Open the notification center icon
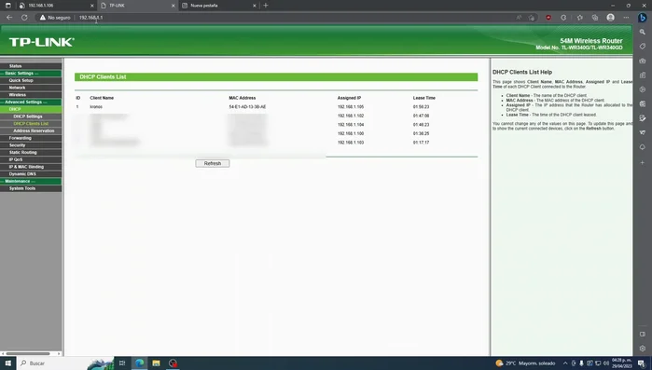The height and width of the screenshot is (370, 652). pos(642,363)
